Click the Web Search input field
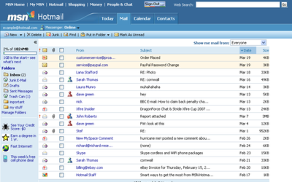Screen dimensions: 292x182 [x=238, y=5]
